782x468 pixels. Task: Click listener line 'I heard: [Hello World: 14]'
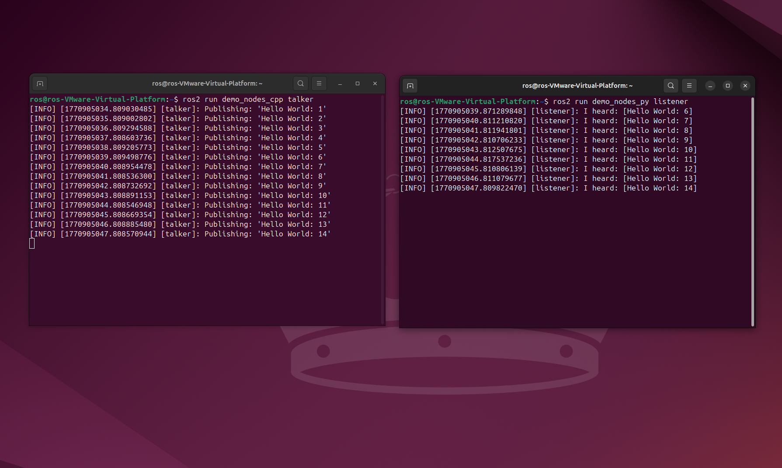548,188
